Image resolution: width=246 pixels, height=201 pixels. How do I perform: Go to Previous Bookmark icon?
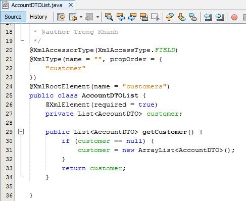click(170, 17)
